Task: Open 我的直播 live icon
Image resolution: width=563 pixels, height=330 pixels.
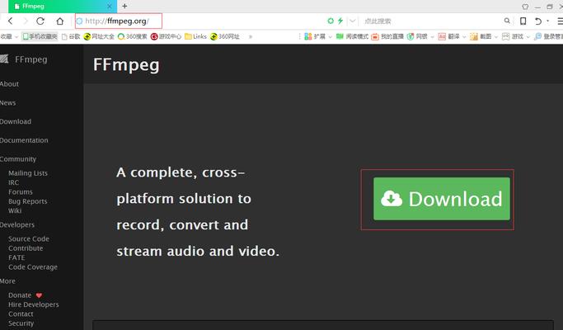Action: click(387, 36)
